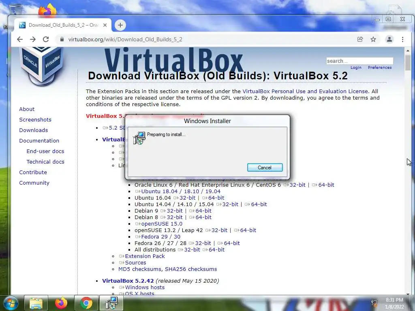Open End-user docs link
The image size is (415, 311).
(45, 151)
